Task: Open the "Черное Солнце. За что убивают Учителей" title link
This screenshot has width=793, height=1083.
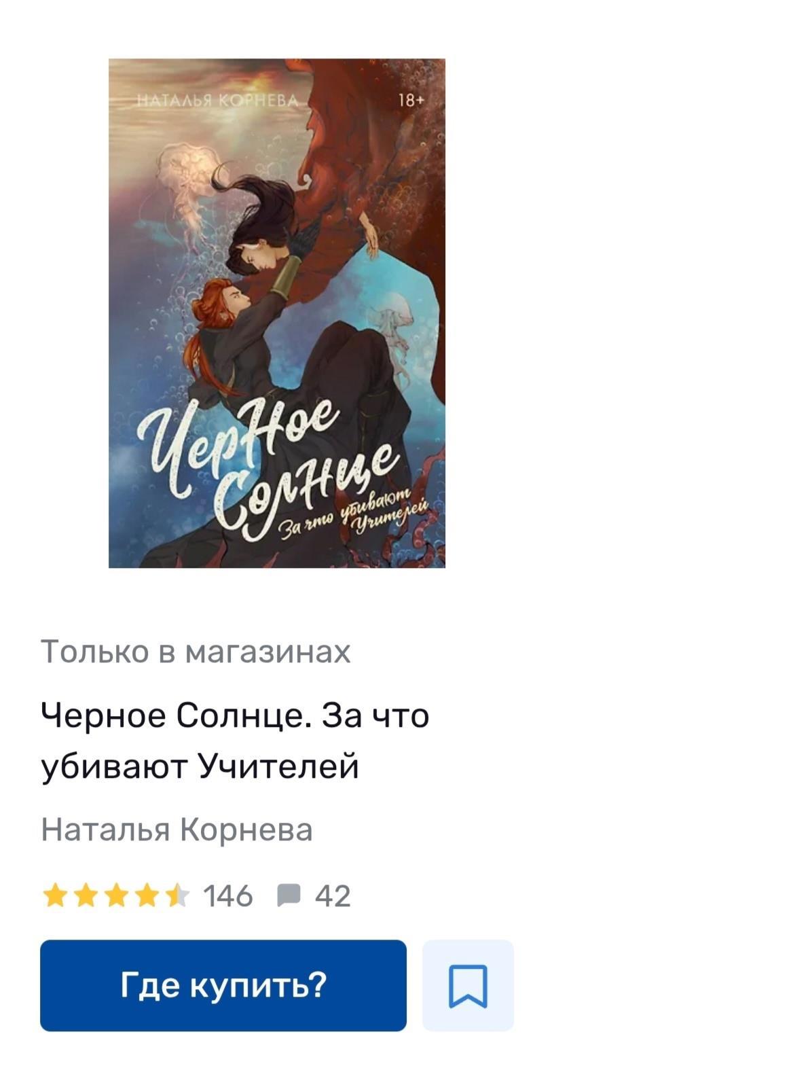Action: coord(235,741)
